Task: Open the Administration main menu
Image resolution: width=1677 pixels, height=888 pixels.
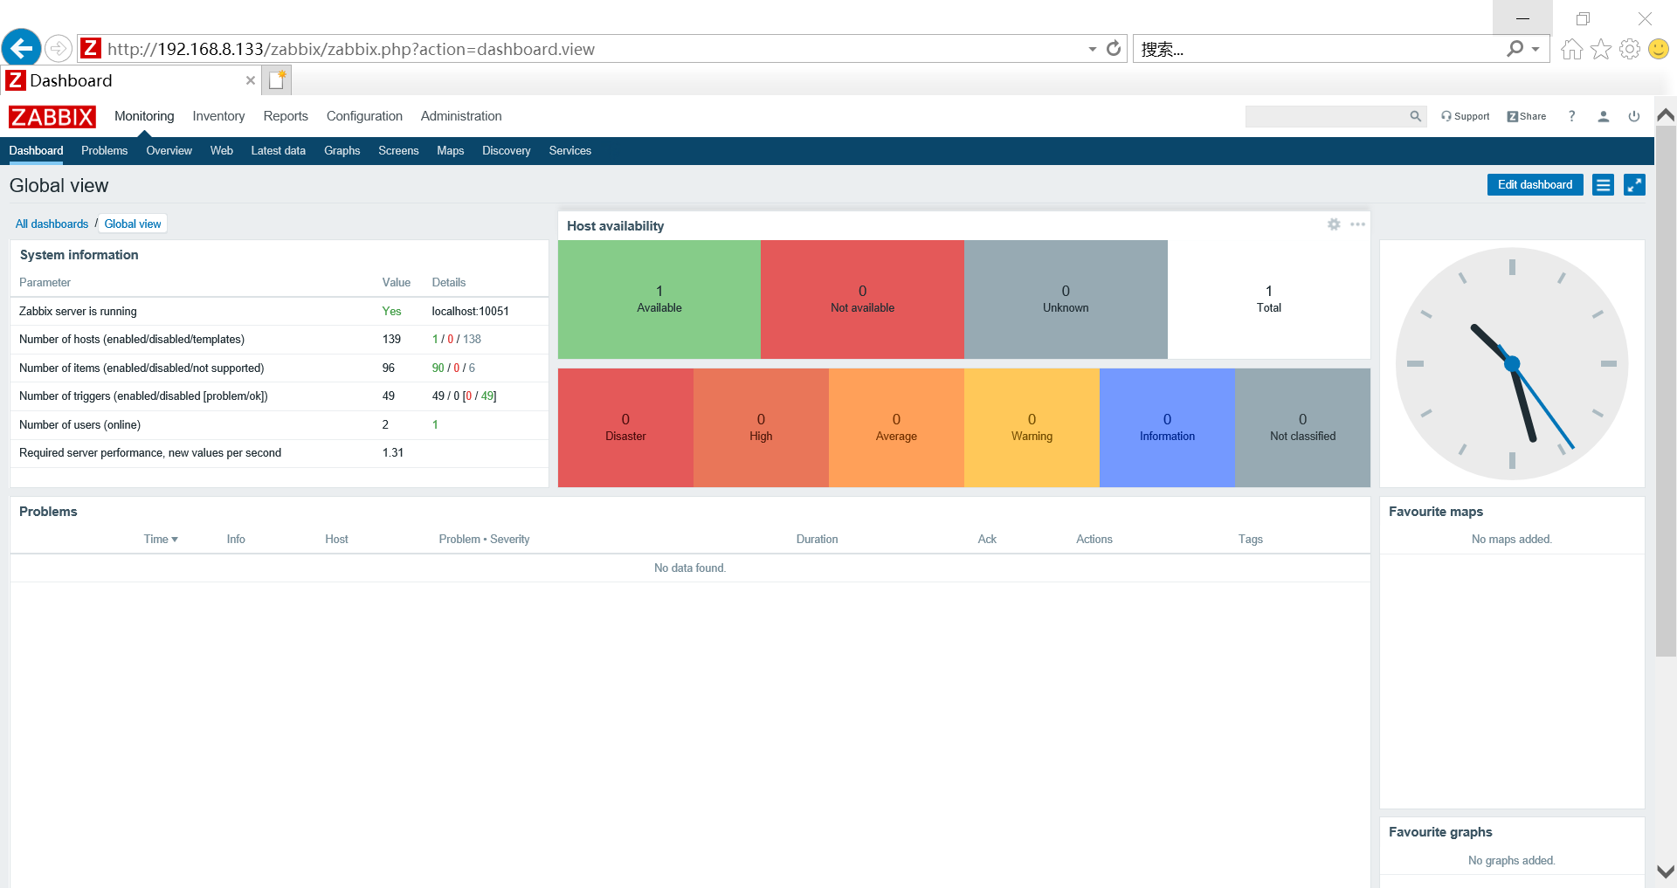Action: (x=461, y=116)
